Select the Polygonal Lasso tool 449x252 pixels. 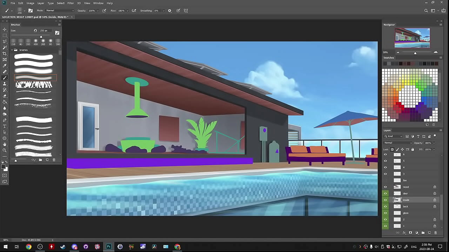[5, 41]
